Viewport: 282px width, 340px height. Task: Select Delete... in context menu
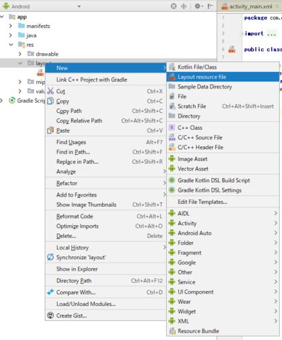pyautogui.click(x=106, y=236)
